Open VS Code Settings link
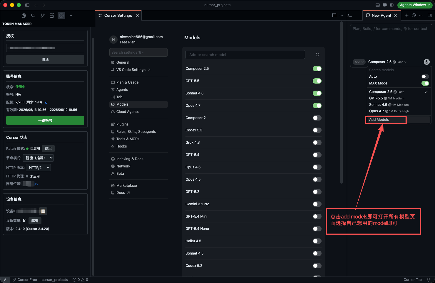This screenshot has height=283, width=435. 138,70
